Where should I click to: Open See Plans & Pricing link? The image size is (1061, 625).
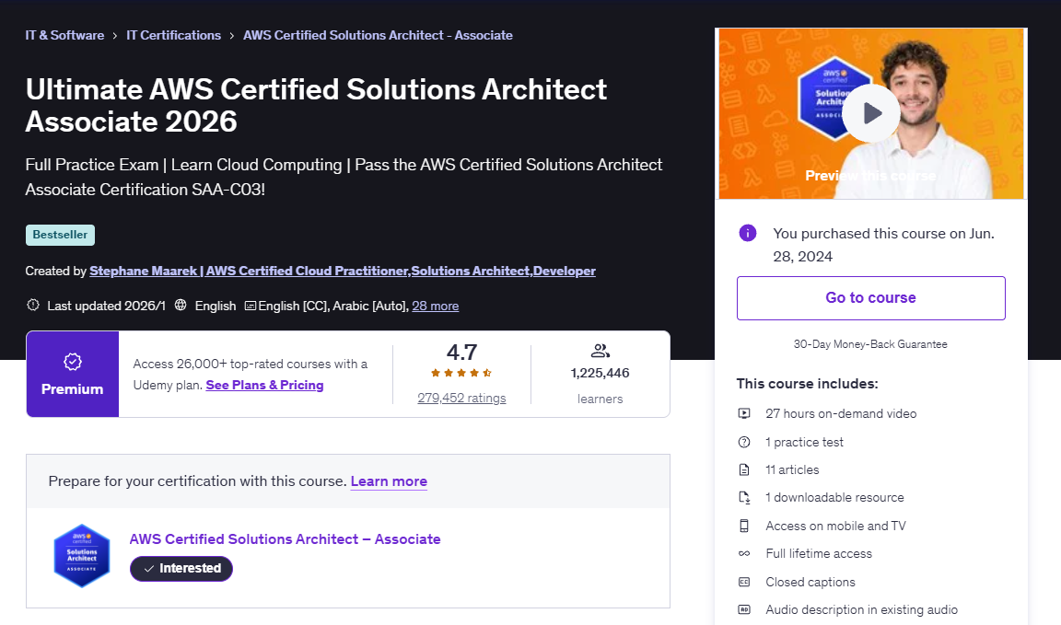264,385
